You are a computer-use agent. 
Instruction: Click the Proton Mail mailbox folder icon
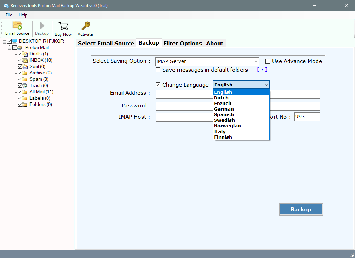pyautogui.click(x=20, y=47)
